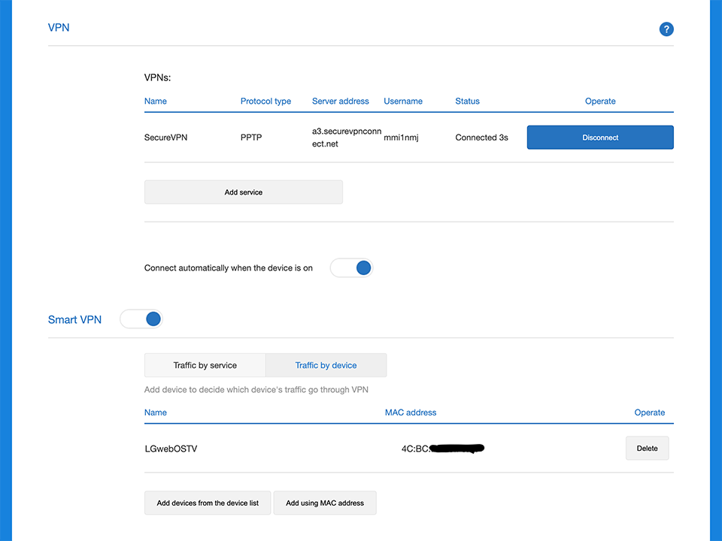Screen dimensions: 722x541
Task: Click the SecureVPN name in VPN list
Action: point(165,138)
